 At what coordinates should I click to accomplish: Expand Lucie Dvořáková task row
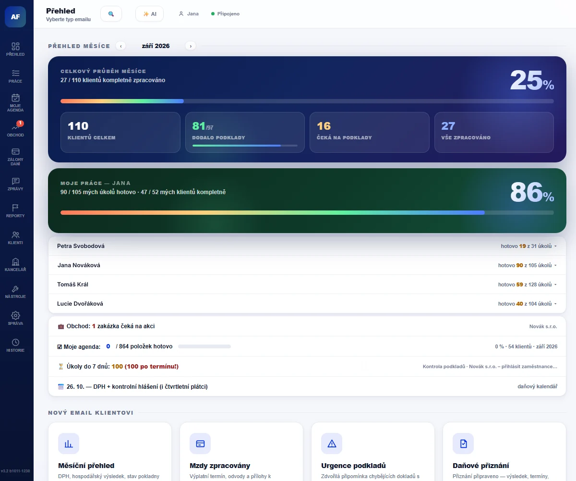click(x=307, y=304)
